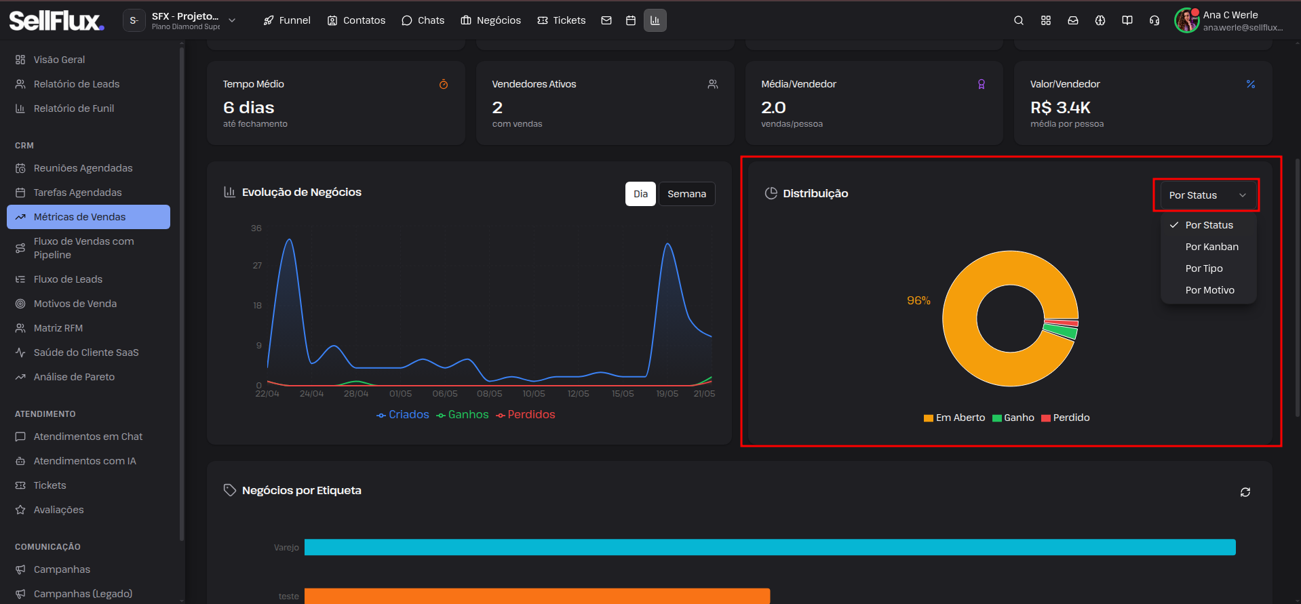Open the book documentation icon
The height and width of the screenshot is (604, 1301).
pyautogui.click(x=1127, y=20)
